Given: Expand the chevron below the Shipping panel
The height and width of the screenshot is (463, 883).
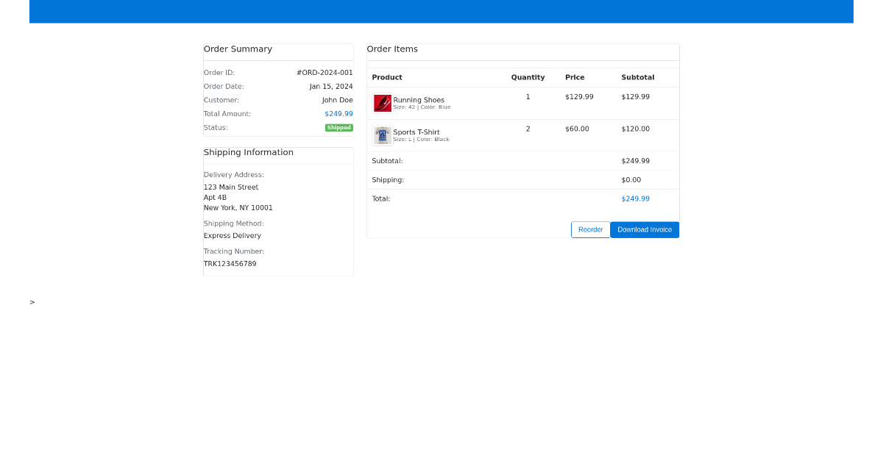Looking at the screenshot, I should (x=32, y=301).
